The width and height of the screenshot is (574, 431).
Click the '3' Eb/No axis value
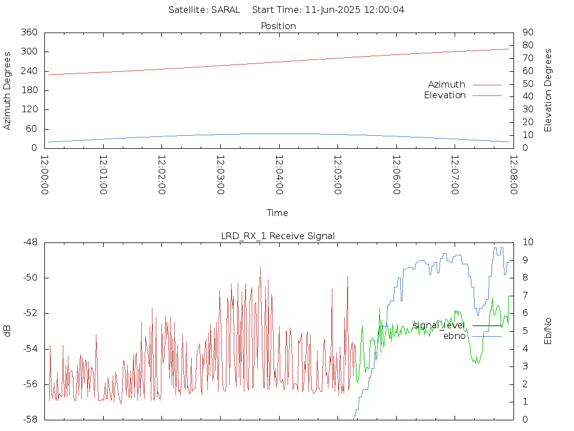click(525, 366)
